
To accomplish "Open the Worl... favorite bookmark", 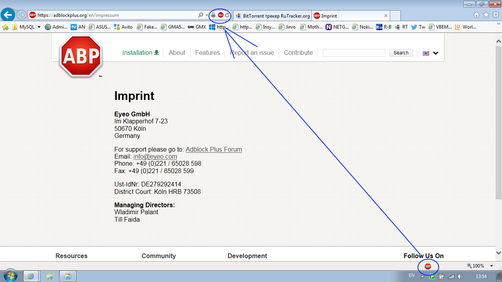I will [x=466, y=27].
